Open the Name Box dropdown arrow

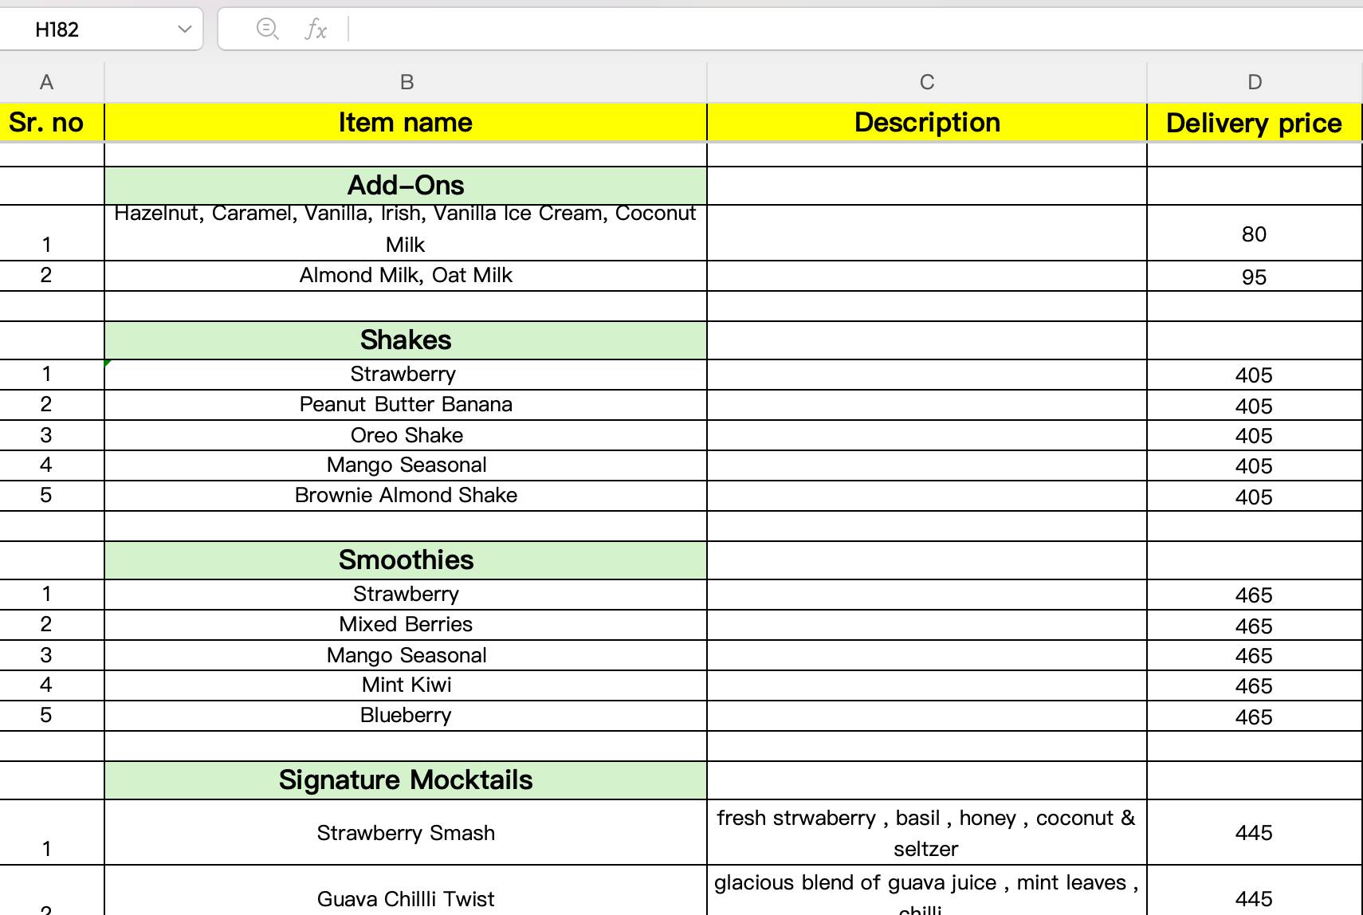point(185,29)
